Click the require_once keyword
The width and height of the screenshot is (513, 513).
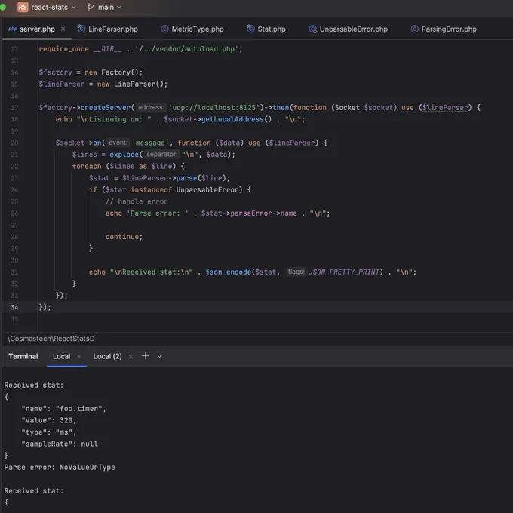pos(64,49)
